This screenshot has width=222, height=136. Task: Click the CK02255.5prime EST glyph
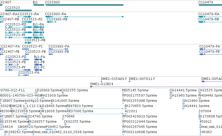click(x=65, y=124)
